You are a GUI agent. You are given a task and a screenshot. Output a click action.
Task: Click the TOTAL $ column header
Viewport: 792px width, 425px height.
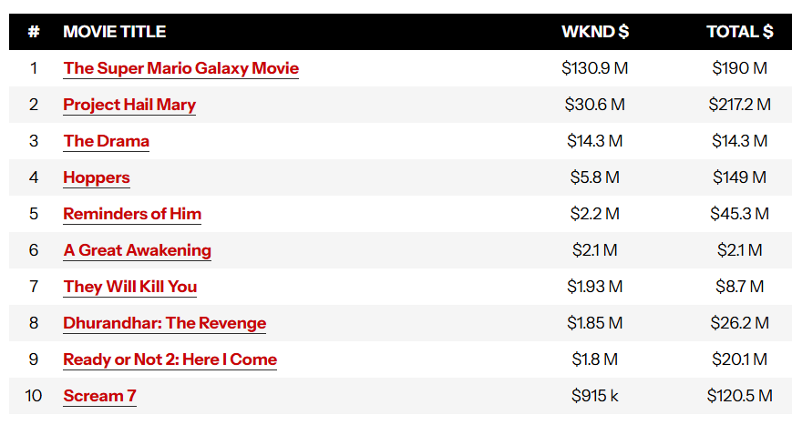(739, 32)
